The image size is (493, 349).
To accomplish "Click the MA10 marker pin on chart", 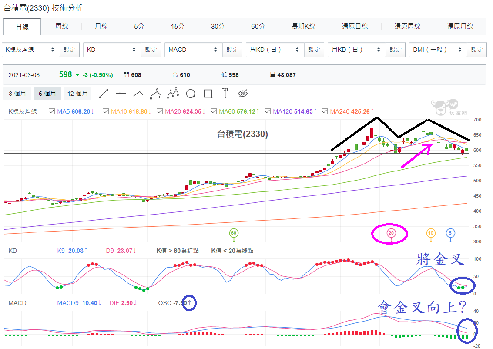I will click(431, 233).
